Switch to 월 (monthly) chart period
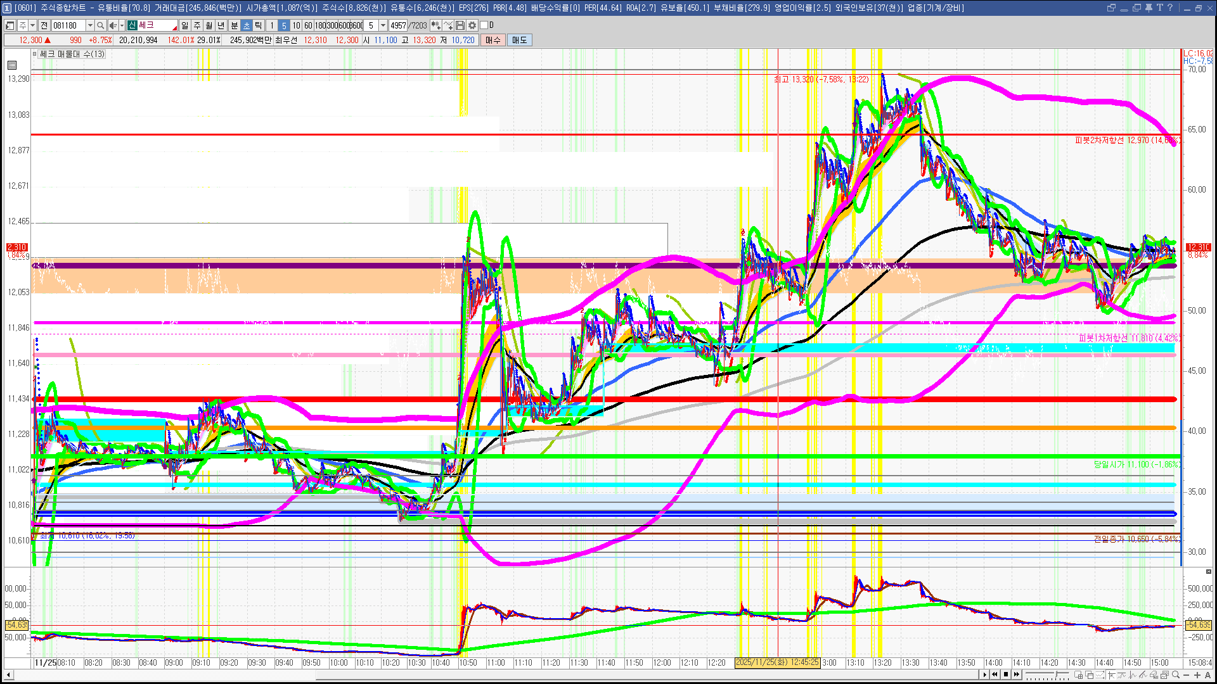 pyautogui.click(x=209, y=25)
